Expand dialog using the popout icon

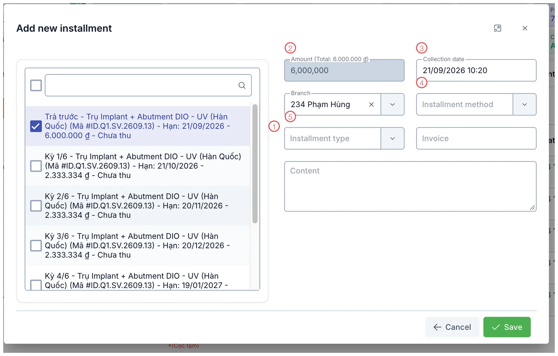[498, 28]
